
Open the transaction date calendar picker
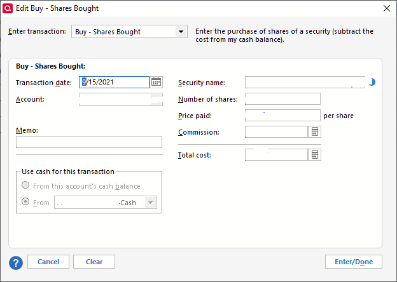tap(157, 82)
